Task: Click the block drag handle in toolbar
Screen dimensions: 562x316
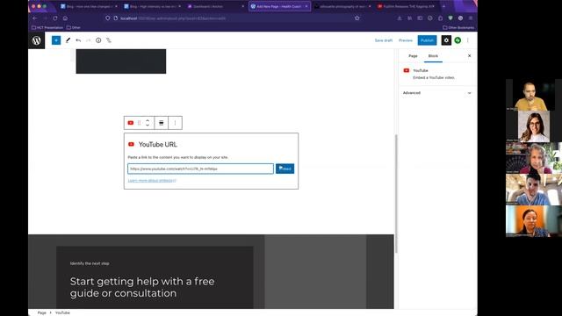Action: point(140,123)
